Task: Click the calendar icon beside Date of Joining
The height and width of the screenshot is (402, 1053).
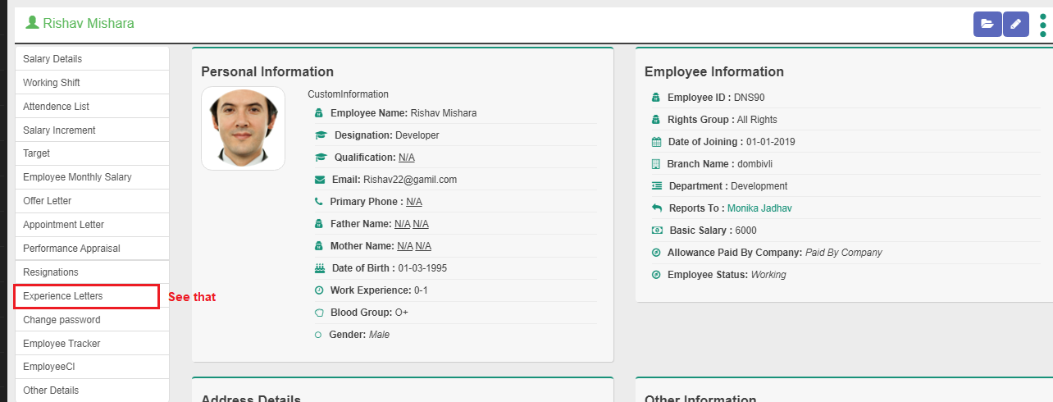Action: pyautogui.click(x=656, y=142)
